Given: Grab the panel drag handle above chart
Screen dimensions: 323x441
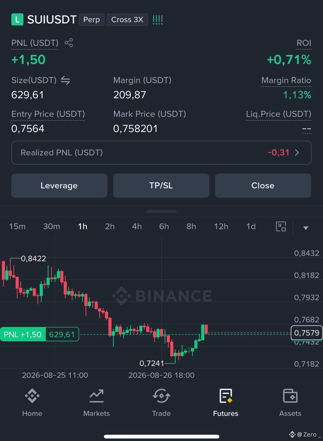Looking at the screenshot, I should [x=161, y=212].
